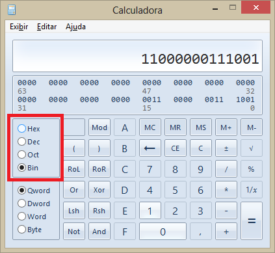Click the RoL rotate left button
The image size is (275, 253).
pos(74,169)
